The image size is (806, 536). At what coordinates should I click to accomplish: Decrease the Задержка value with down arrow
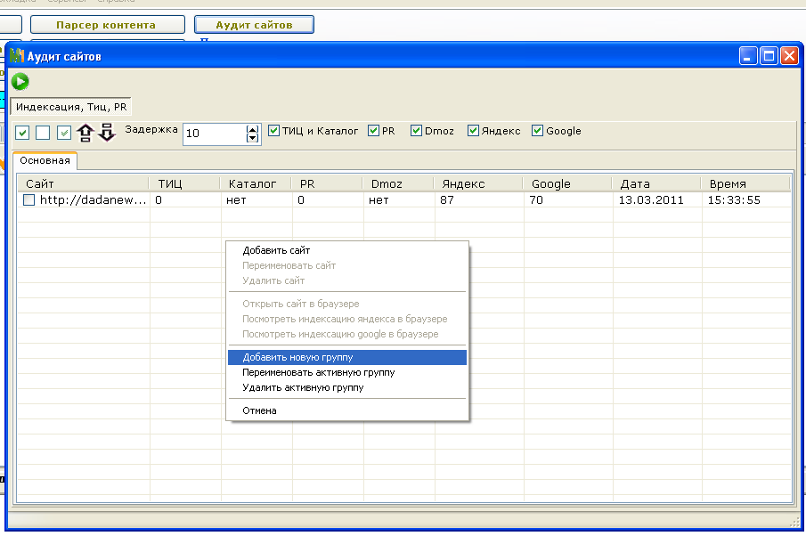coord(252,138)
